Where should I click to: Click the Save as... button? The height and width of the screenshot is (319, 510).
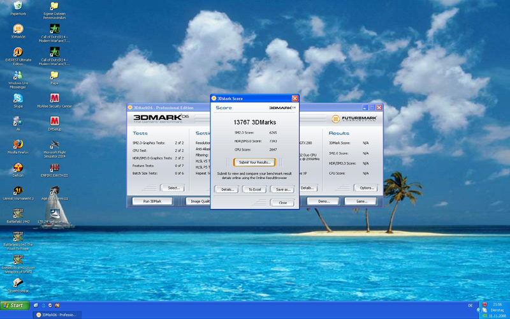(282, 189)
